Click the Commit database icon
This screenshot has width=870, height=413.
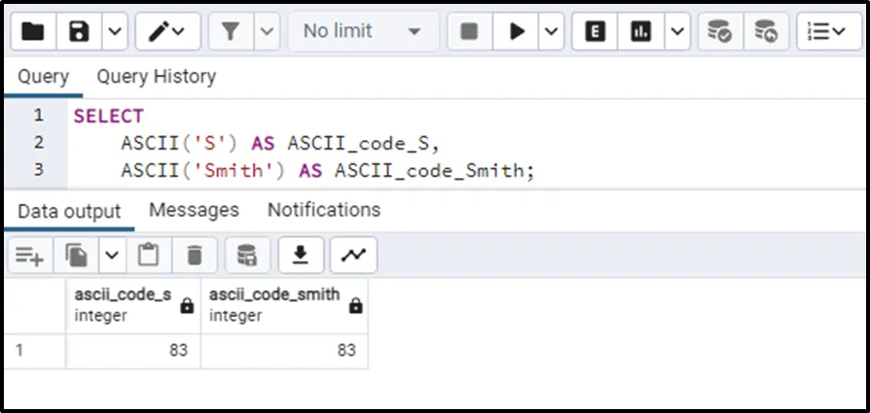tap(719, 32)
